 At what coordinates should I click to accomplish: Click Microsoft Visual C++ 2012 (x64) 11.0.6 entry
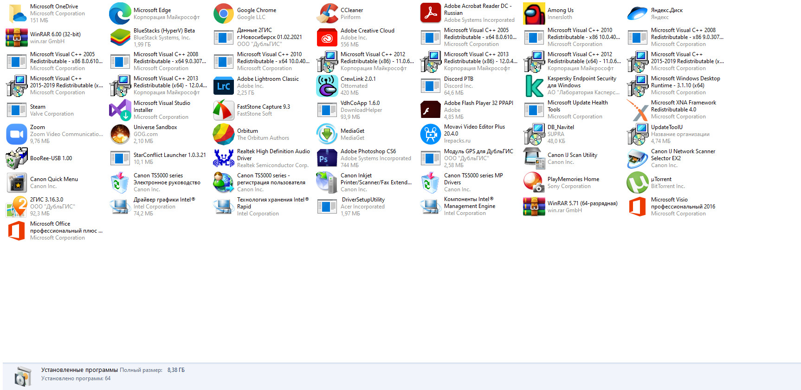(573, 62)
